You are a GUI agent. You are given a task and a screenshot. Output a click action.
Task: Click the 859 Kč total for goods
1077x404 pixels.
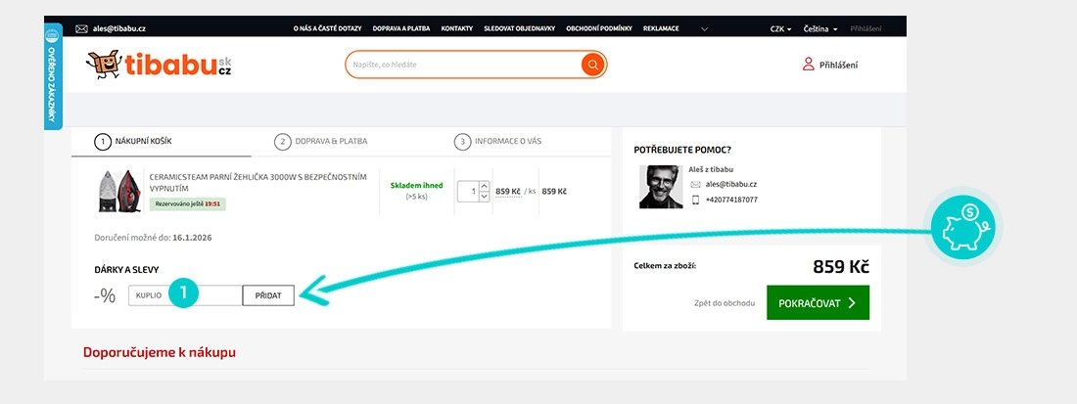841,267
